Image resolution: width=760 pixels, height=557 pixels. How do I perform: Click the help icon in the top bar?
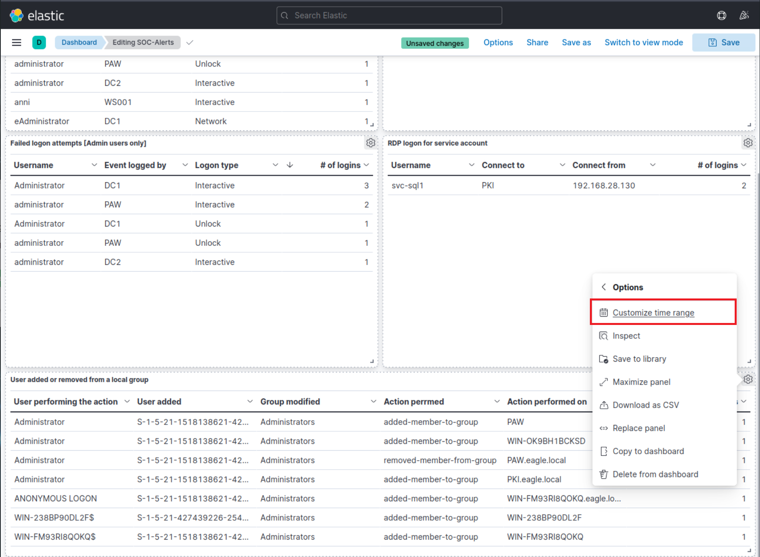coord(721,15)
